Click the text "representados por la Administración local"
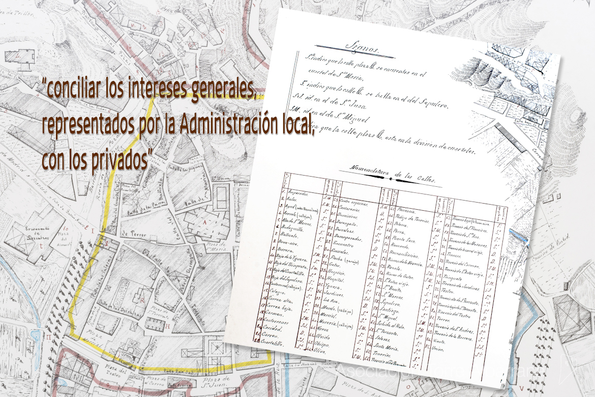Screen dimensions: 595x397 tap(178, 126)
